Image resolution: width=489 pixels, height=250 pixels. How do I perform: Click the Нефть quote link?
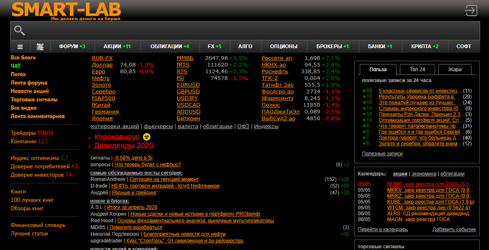tap(101, 78)
